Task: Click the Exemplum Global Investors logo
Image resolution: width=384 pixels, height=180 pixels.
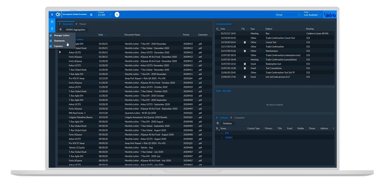Action: coord(58,15)
